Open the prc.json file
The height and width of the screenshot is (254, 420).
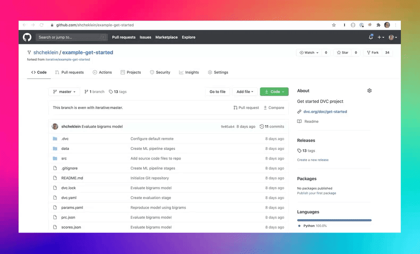pos(68,217)
